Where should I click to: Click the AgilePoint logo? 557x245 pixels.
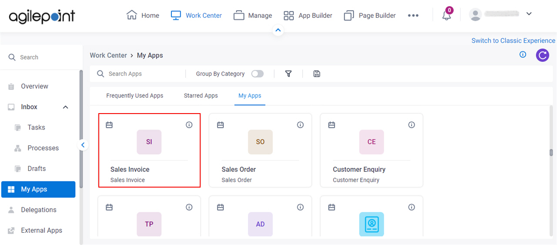point(42,17)
